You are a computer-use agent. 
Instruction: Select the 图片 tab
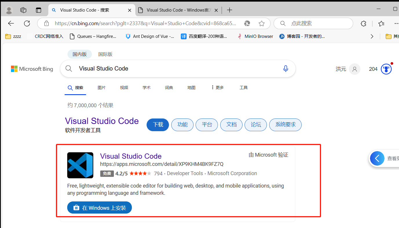102,88
